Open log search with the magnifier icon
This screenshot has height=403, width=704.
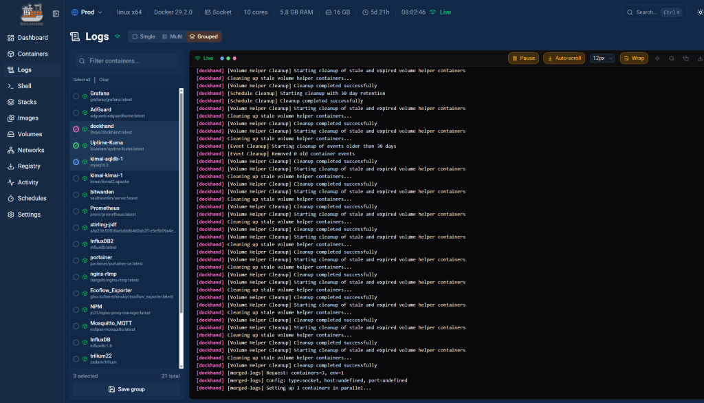pyautogui.click(x=672, y=58)
